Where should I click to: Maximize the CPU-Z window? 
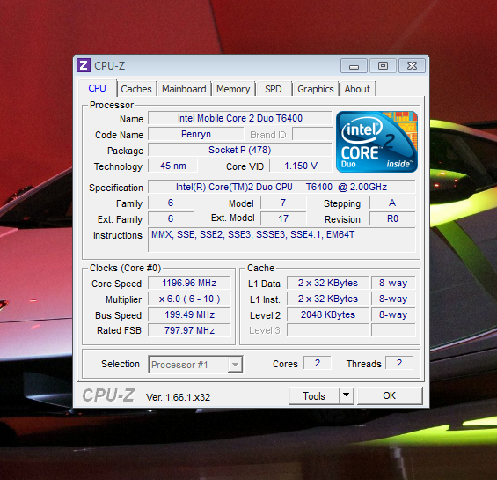pos(383,66)
